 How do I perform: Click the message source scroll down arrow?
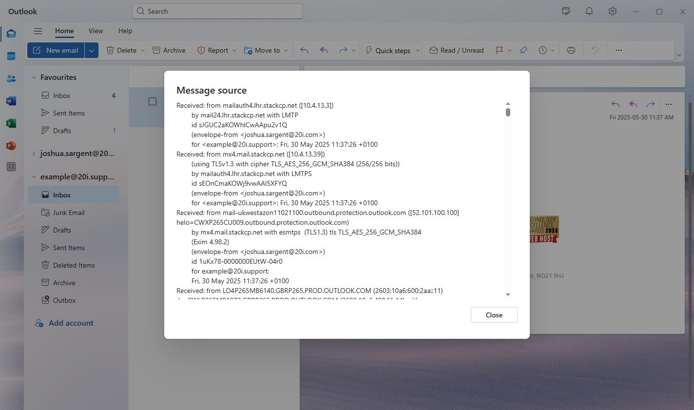click(508, 294)
